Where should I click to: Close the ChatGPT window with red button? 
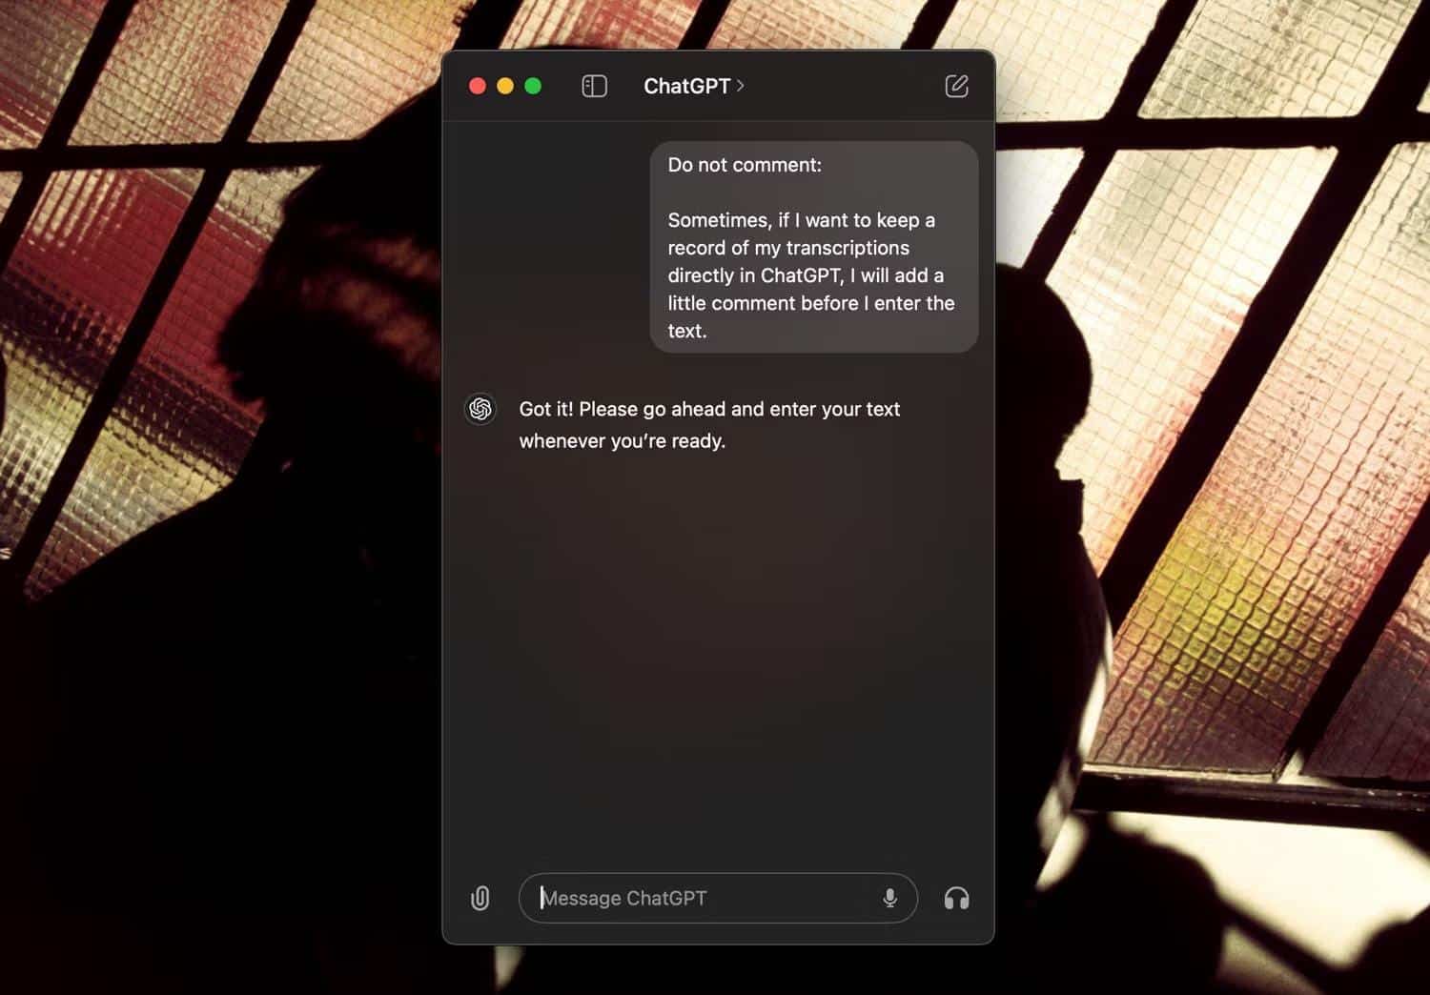478,86
